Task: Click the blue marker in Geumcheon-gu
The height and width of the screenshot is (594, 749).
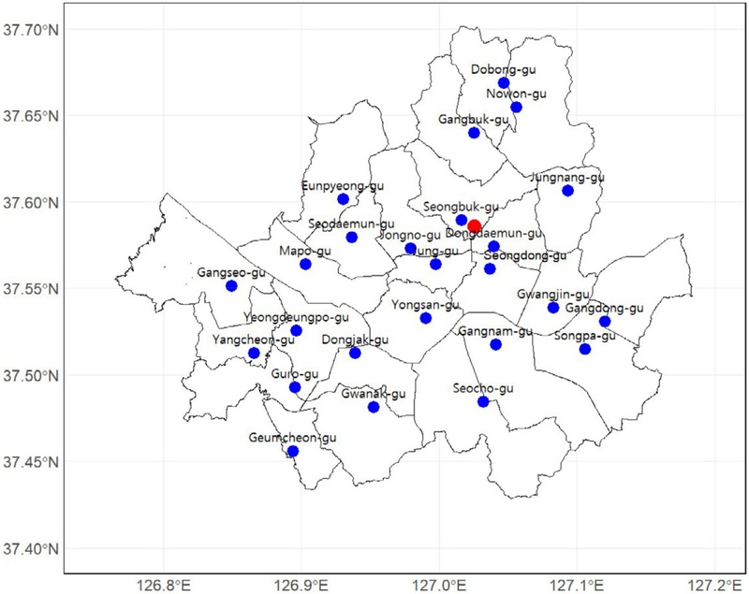Action: point(293,451)
